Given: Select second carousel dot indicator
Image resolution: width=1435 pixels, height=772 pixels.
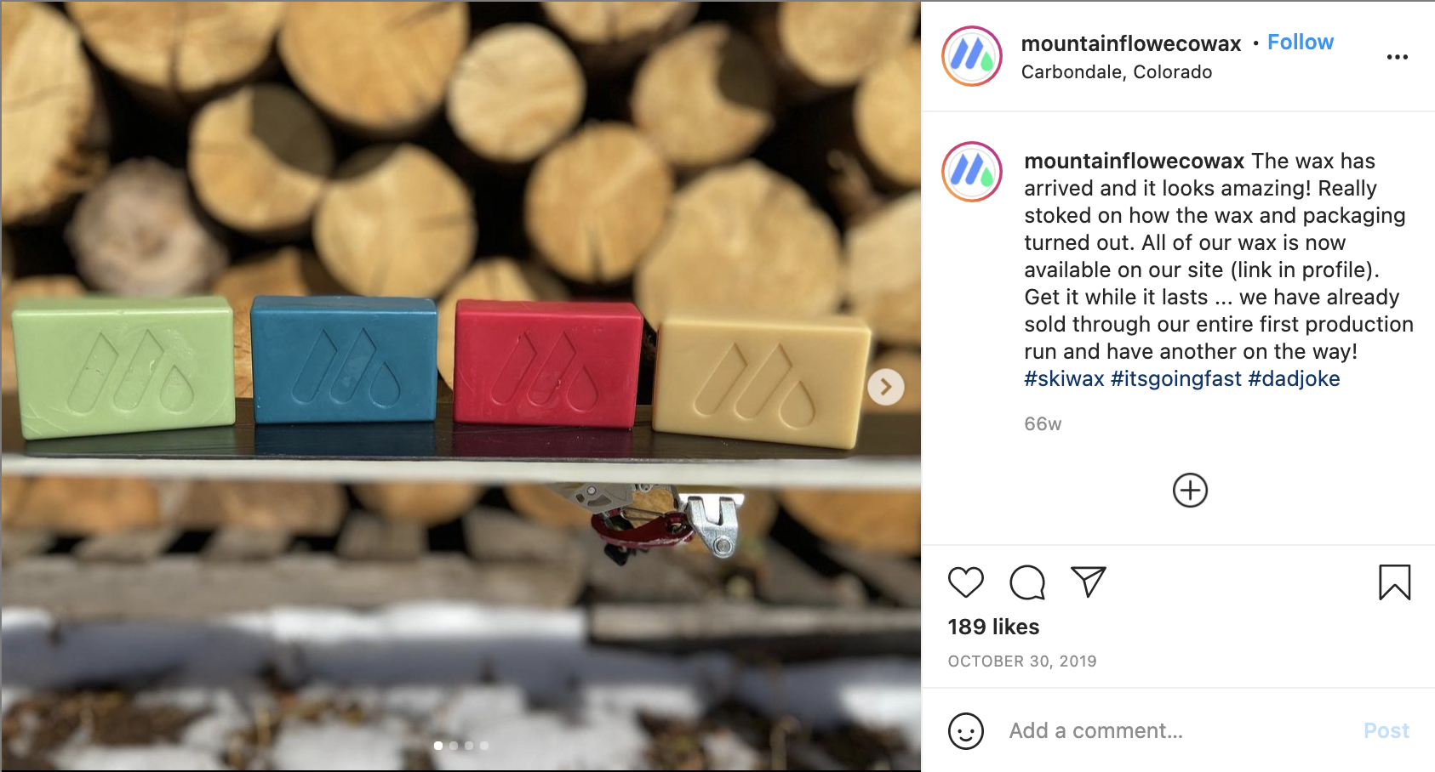Looking at the screenshot, I should (454, 746).
